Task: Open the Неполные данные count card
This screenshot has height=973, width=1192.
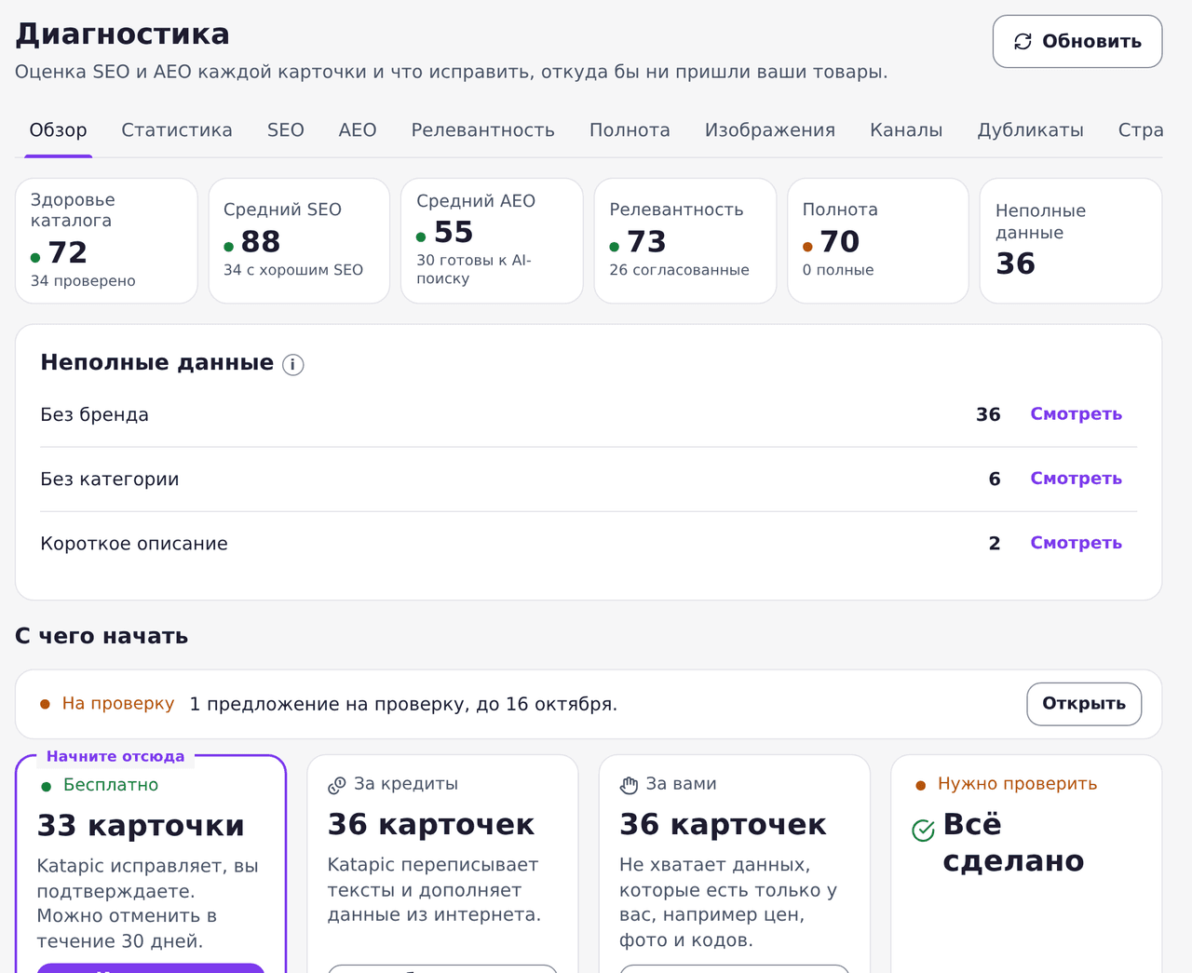Action: (x=1071, y=241)
